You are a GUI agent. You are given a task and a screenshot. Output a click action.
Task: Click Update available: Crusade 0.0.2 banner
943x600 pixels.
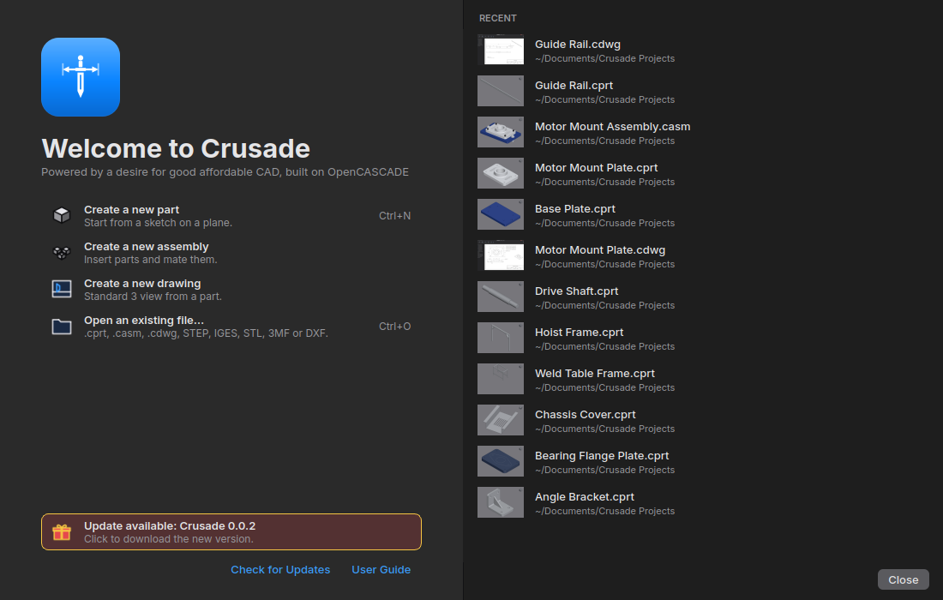[231, 532]
